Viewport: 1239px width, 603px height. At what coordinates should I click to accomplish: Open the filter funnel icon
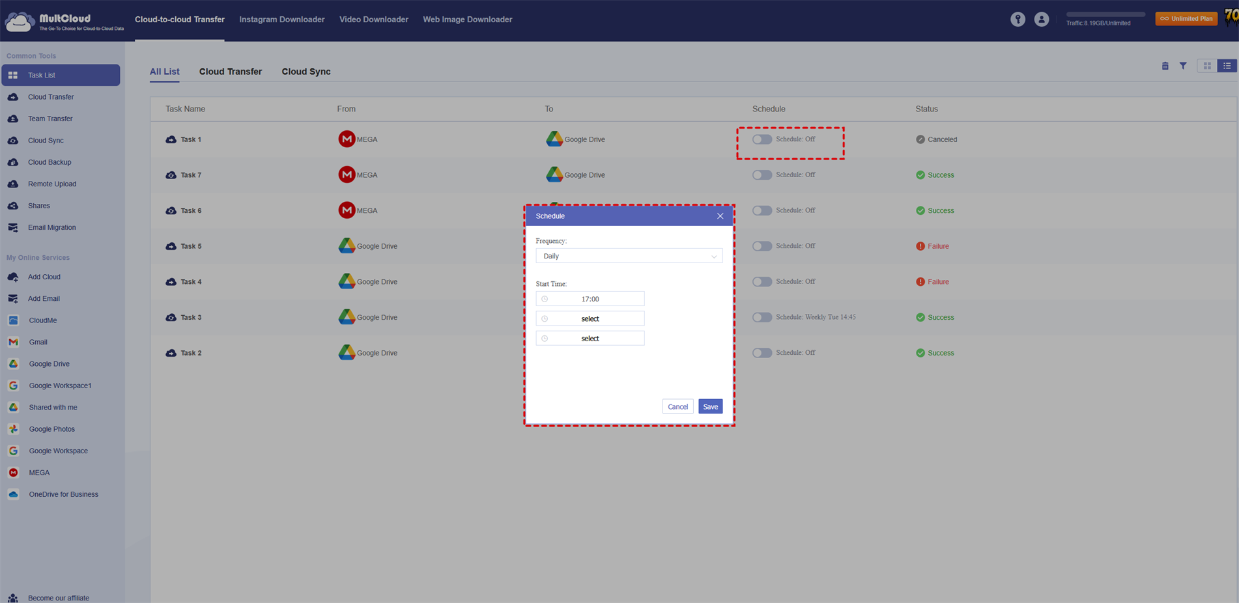pyautogui.click(x=1183, y=66)
